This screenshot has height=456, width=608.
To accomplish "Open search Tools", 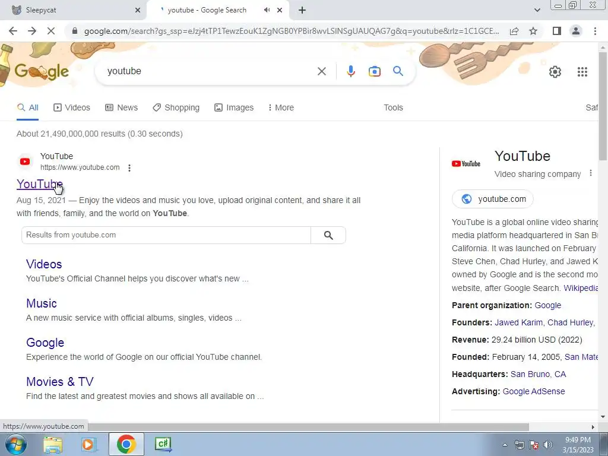I will [x=393, y=107].
